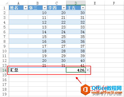Click cell D12 with value 40
The width and height of the screenshot is (124, 97).
[x=76, y=60]
